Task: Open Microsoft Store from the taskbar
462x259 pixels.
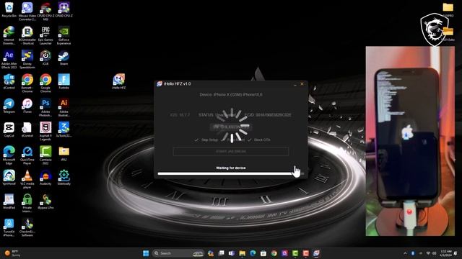Action: click(x=263, y=253)
